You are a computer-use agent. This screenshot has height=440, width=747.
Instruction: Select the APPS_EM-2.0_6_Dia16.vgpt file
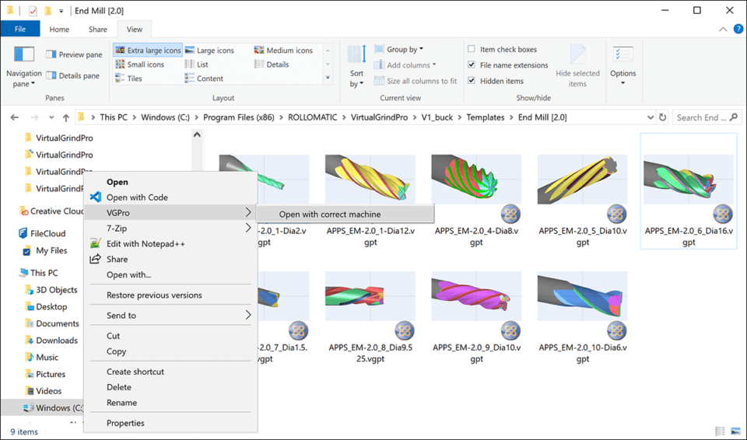tap(689, 191)
